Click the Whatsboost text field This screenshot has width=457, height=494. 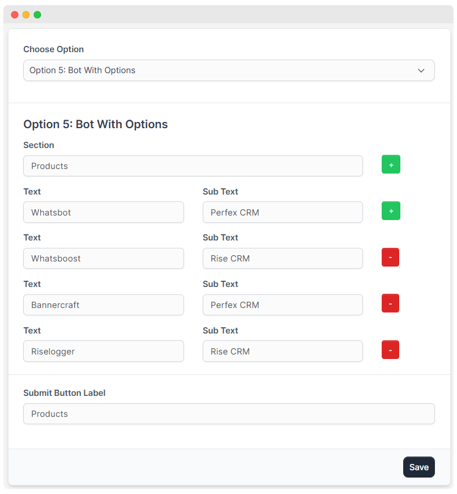click(104, 258)
